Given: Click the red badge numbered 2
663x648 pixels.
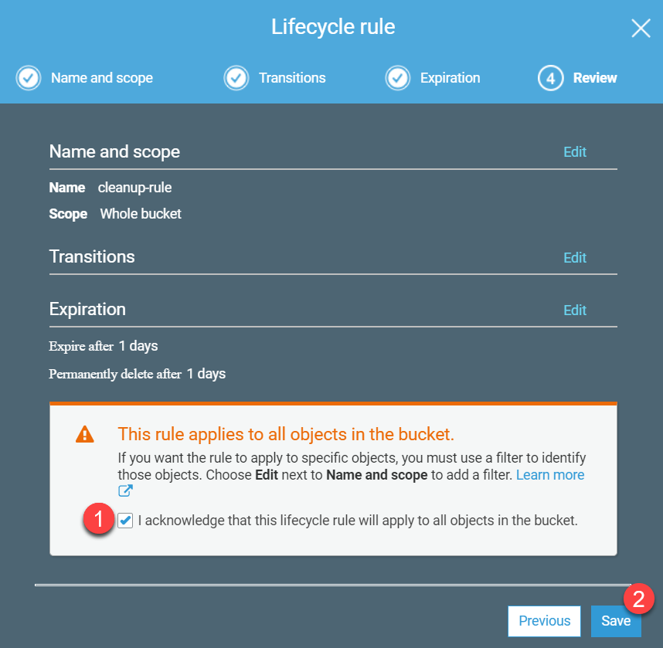Looking at the screenshot, I should 638,599.
